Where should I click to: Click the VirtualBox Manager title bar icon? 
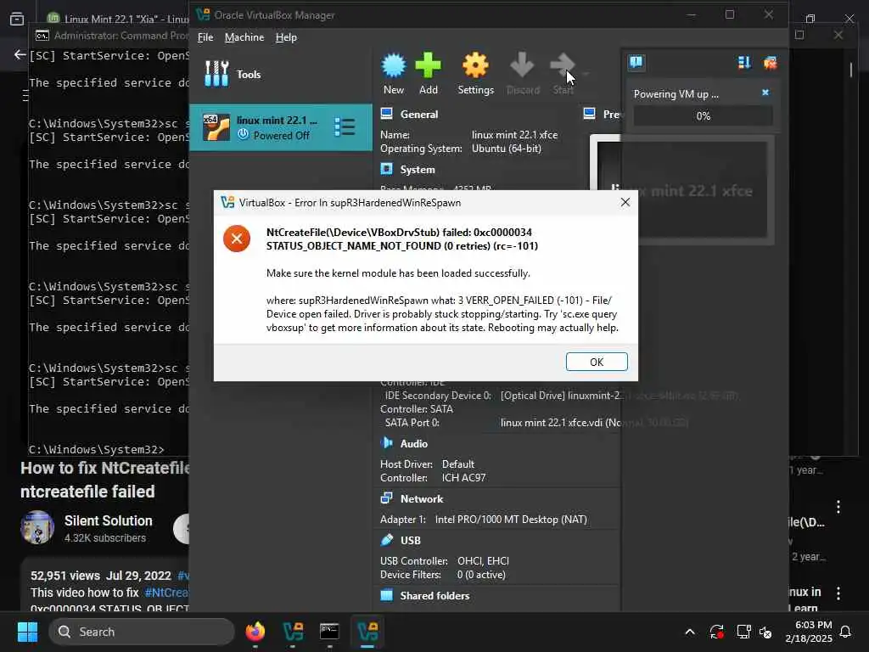pyautogui.click(x=203, y=15)
